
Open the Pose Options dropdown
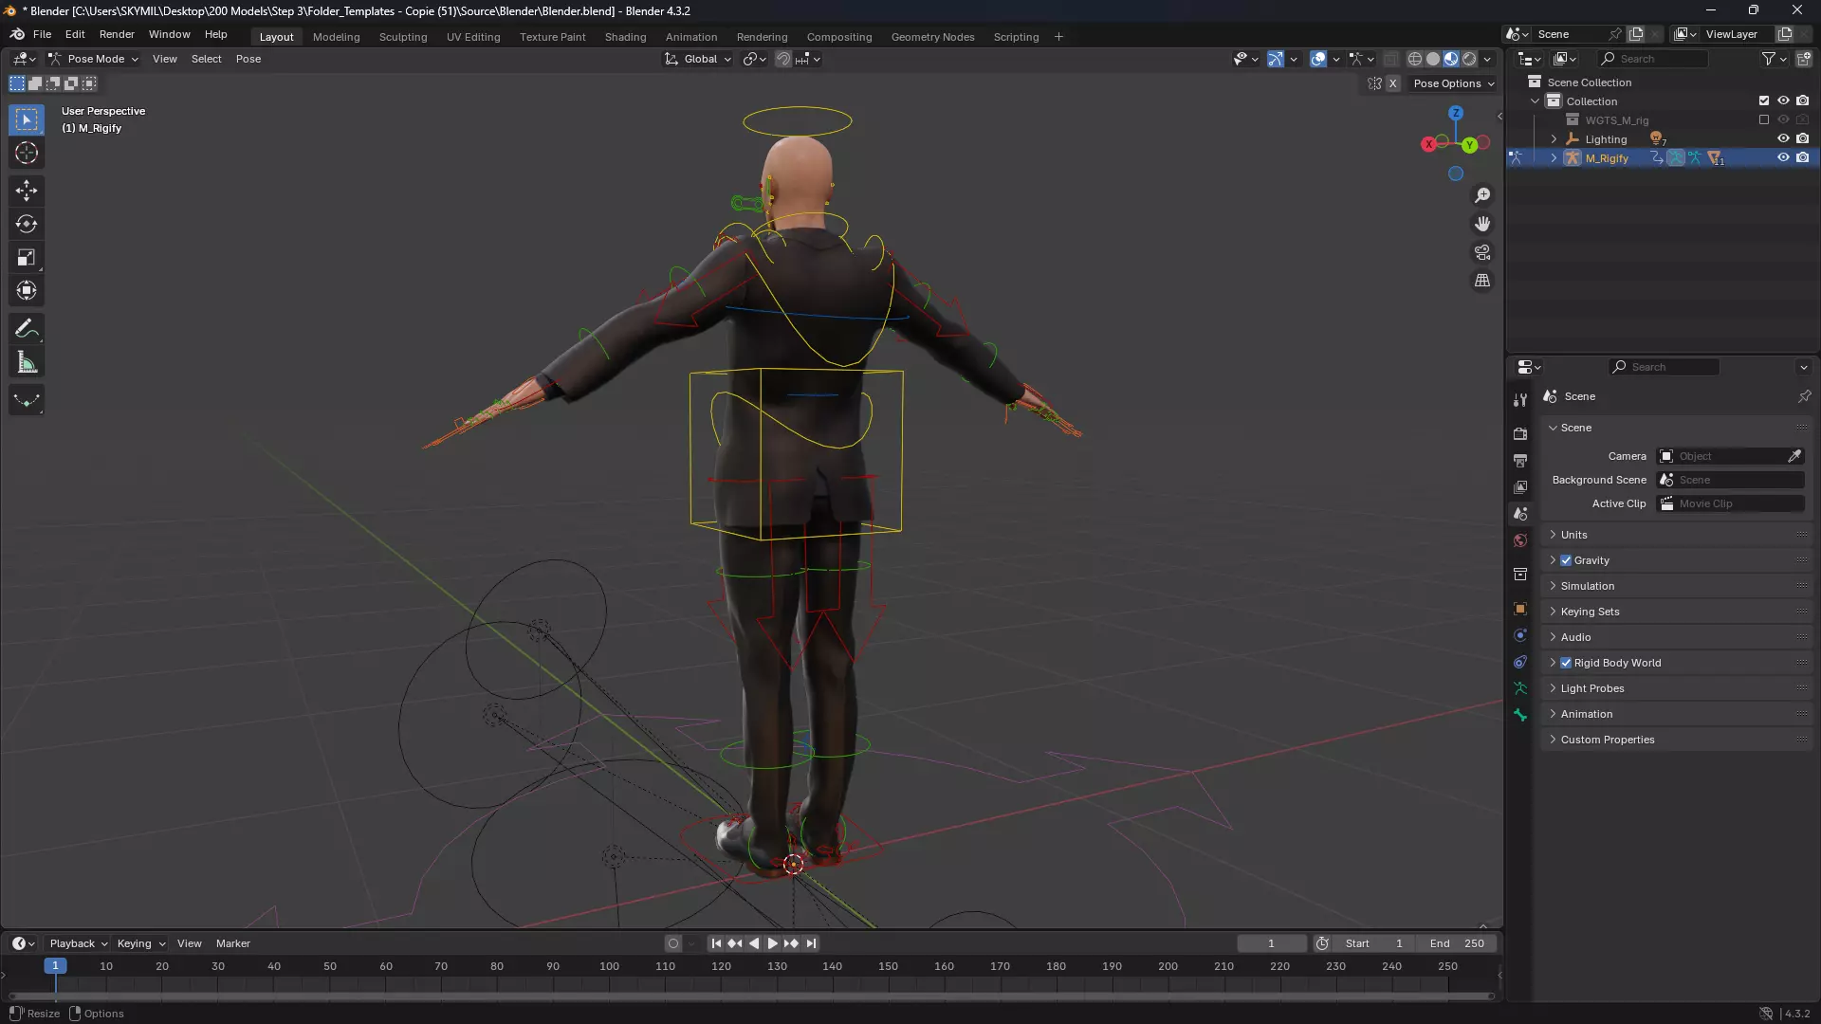[x=1454, y=83]
